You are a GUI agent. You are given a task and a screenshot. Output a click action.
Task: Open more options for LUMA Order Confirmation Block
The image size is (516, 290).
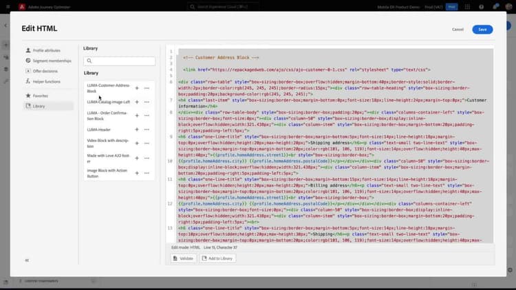(147, 116)
